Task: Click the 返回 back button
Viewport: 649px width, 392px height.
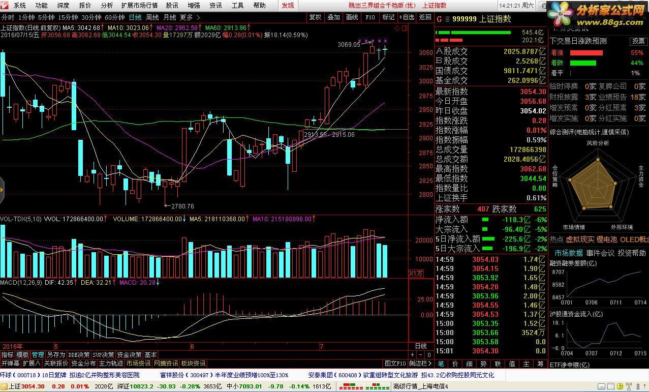Action: (x=425, y=17)
